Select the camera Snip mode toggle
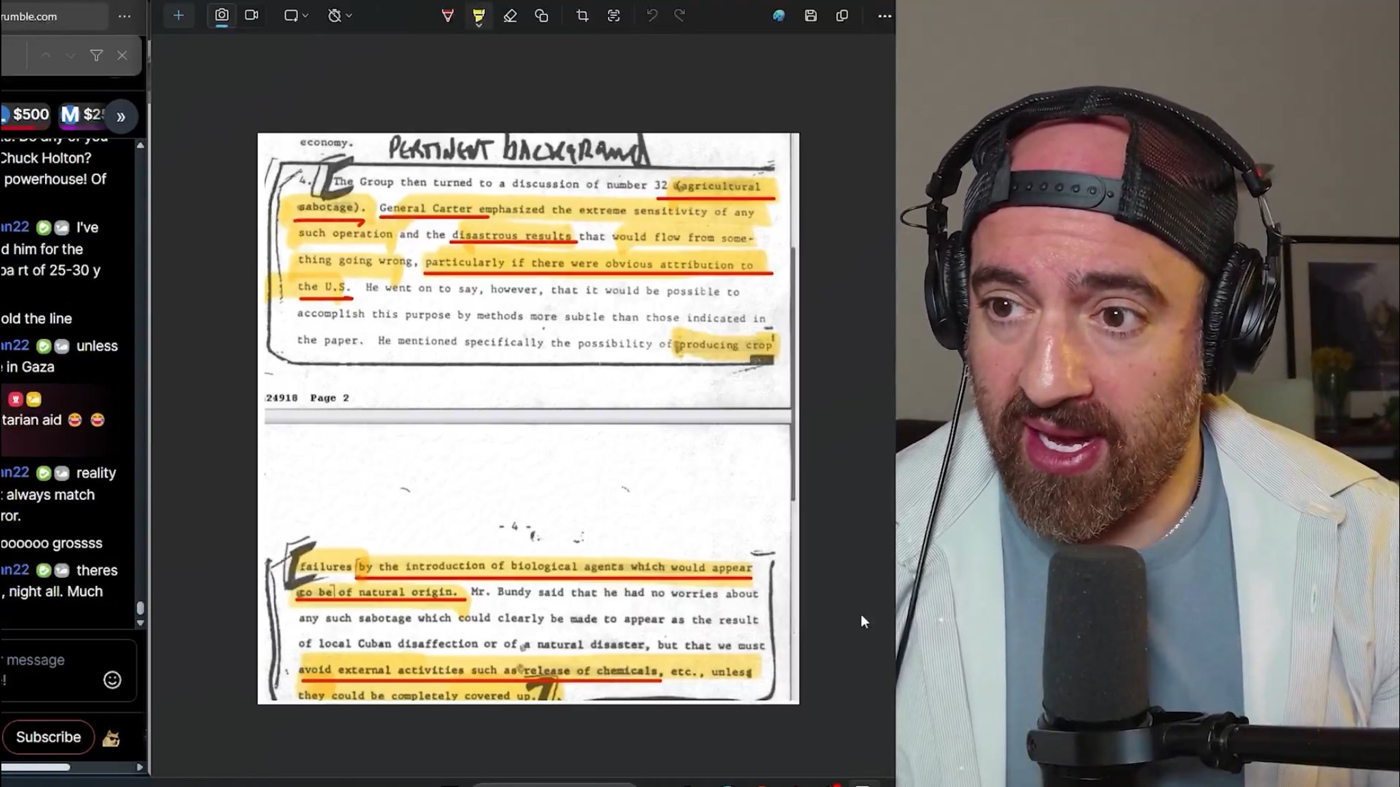The image size is (1400, 787). (221, 15)
